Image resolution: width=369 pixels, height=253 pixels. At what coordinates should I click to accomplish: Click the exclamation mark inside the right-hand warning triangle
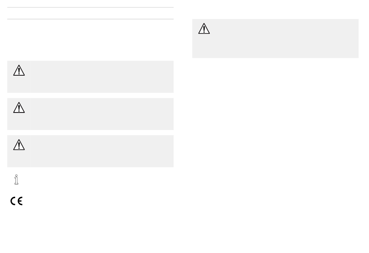pos(204,29)
